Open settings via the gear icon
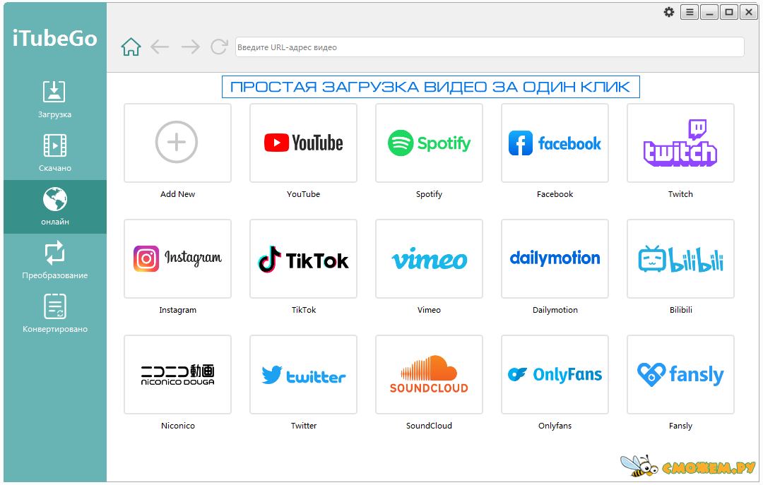 (x=669, y=12)
